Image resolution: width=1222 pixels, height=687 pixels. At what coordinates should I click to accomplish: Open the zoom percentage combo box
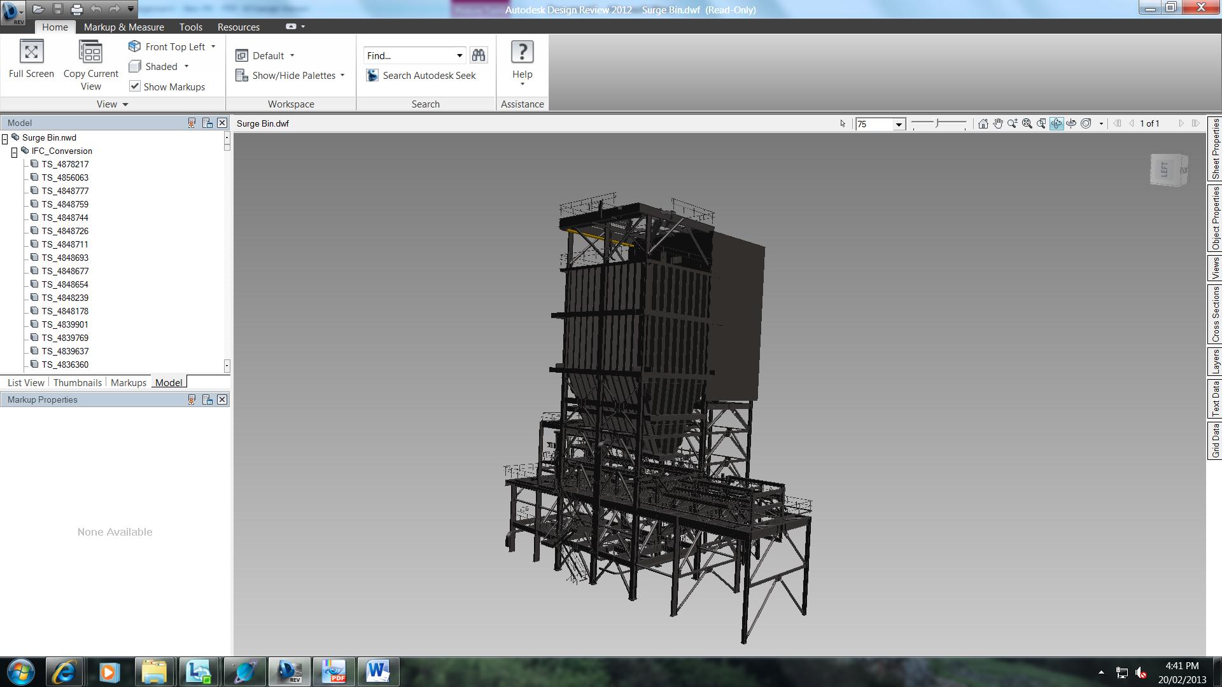(x=899, y=124)
